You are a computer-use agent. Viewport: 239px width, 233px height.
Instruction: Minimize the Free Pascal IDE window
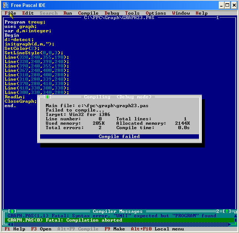222,5
